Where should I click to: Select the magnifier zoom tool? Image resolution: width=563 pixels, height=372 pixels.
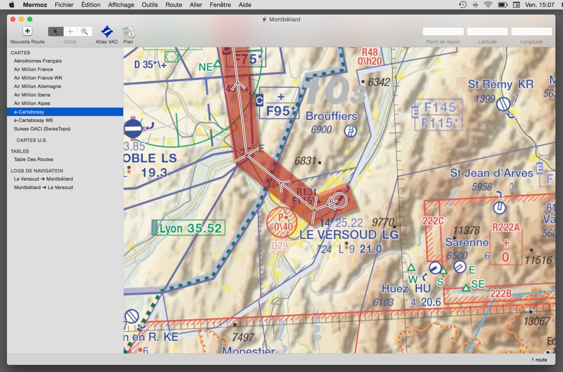click(x=85, y=31)
